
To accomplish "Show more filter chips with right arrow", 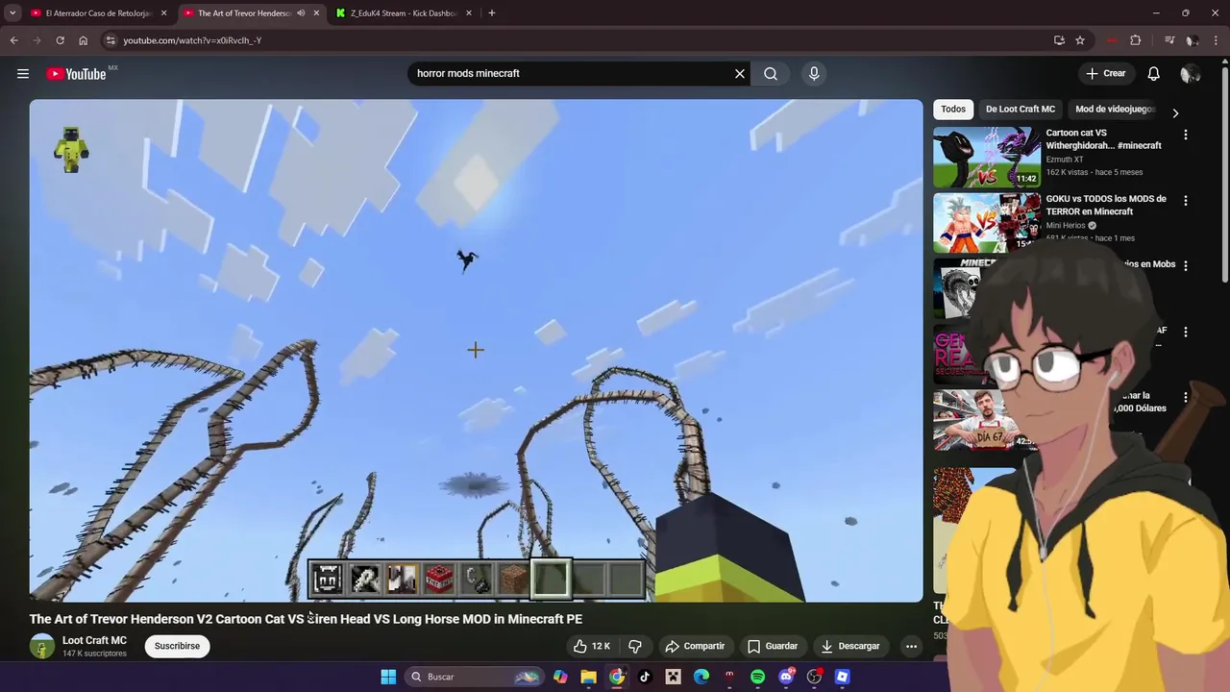I will (x=1175, y=112).
